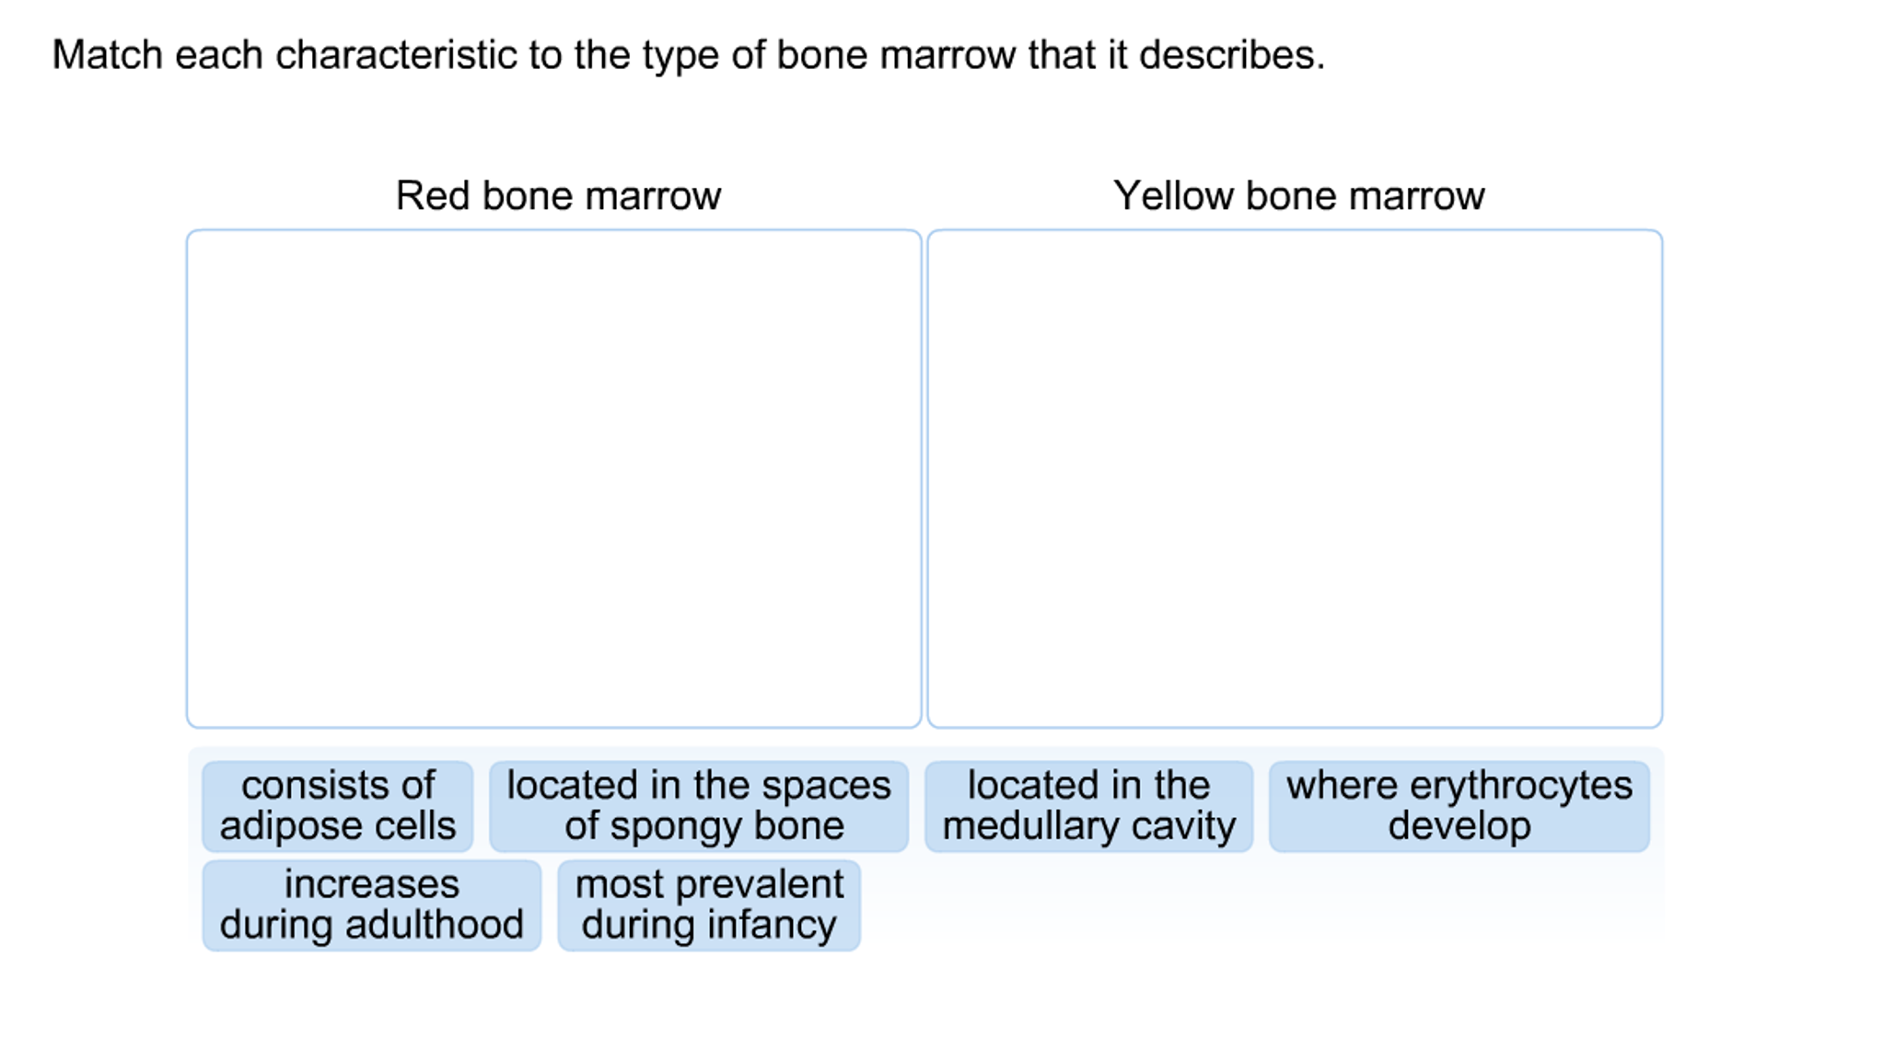
Task: Click the top edge of Red marrow box
Action: click(552, 230)
